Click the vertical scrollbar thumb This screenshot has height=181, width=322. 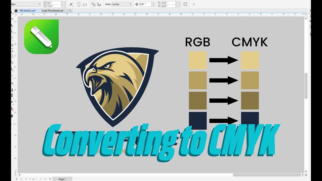click(306, 86)
